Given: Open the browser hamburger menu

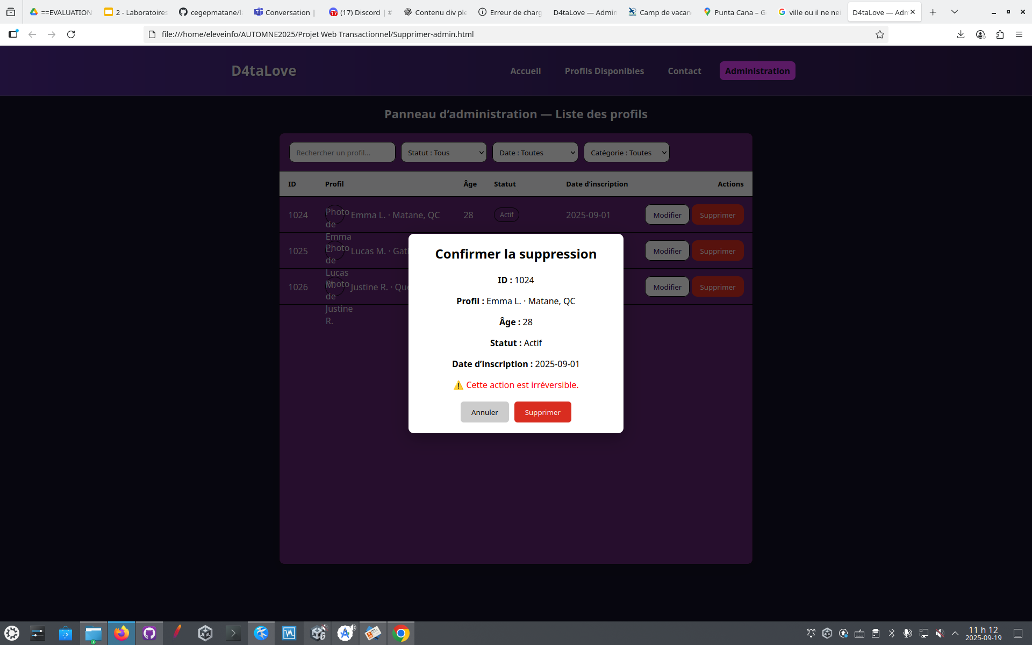Looking at the screenshot, I should point(1019,34).
